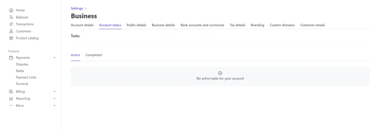Click the Home house icon
Viewport: 381px width, 132px height.
11,10
